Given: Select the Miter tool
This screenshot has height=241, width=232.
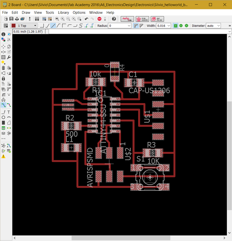Looking at the screenshot, I should pos(9,89).
